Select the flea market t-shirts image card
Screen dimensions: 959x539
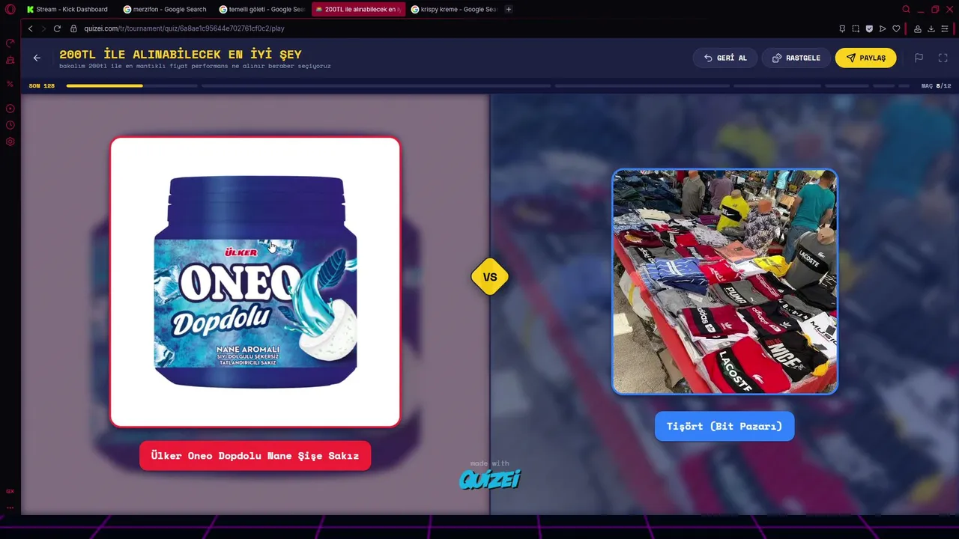[724, 281]
